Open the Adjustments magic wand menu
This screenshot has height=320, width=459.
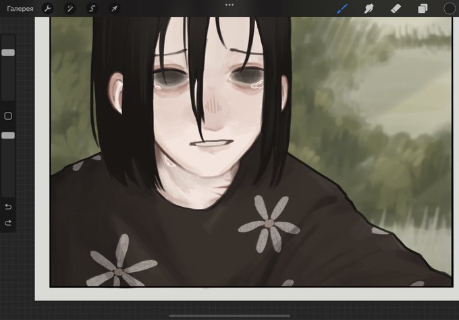(x=70, y=9)
